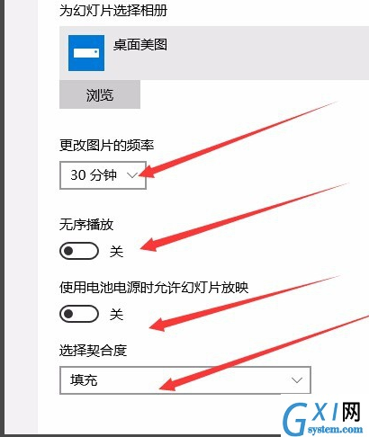Click the large G logo in the watermark
The image size is (369, 437).
295,419
